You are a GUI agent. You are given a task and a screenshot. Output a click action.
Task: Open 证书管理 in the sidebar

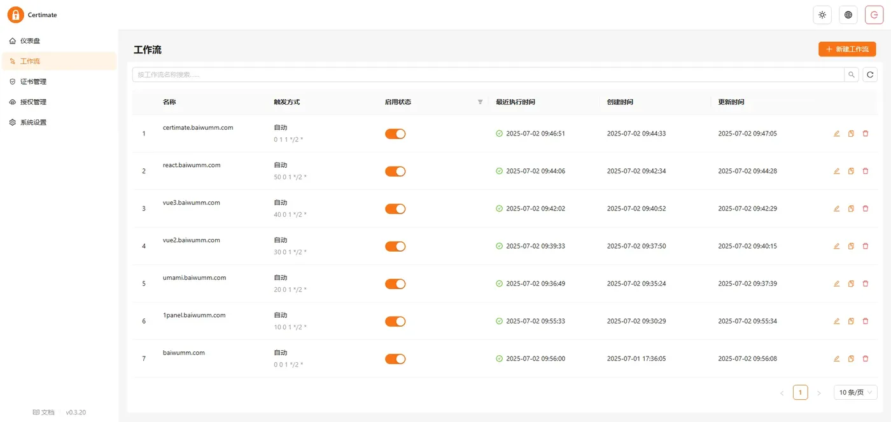click(x=33, y=81)
